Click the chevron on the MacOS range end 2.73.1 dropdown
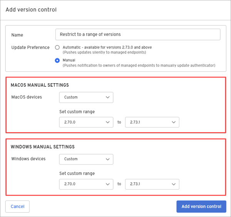This screenshot has width=231, height=217. (173, 122)
